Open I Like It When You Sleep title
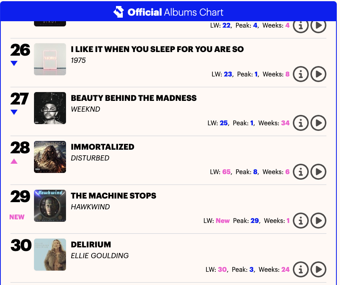340x285 pixels. click(x=157, y=49)
